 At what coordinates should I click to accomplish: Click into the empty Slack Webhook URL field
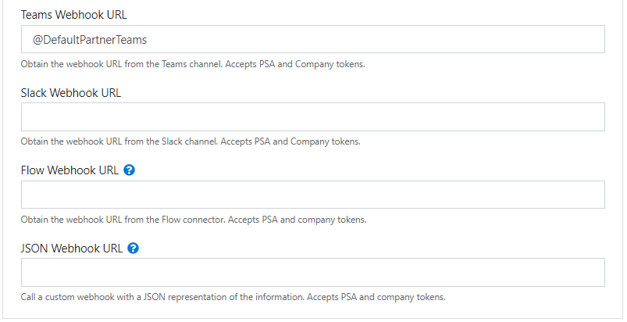point(312,116)
